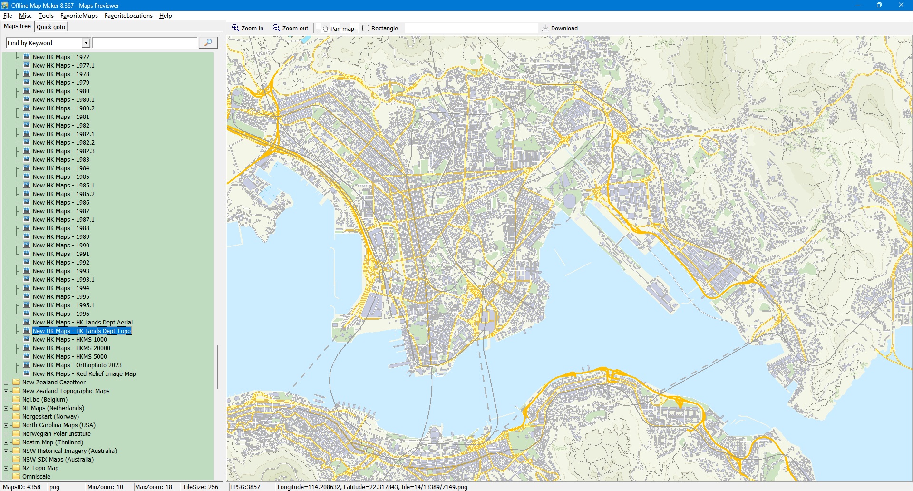Enable the Rectangle selection tool
This screenshot has width=913, height=491.
(380, 29)
